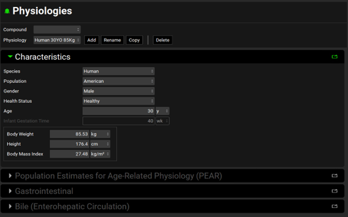Click the Characteristics heading text
This screenshot has width=348, height=217.
point(42,57)
